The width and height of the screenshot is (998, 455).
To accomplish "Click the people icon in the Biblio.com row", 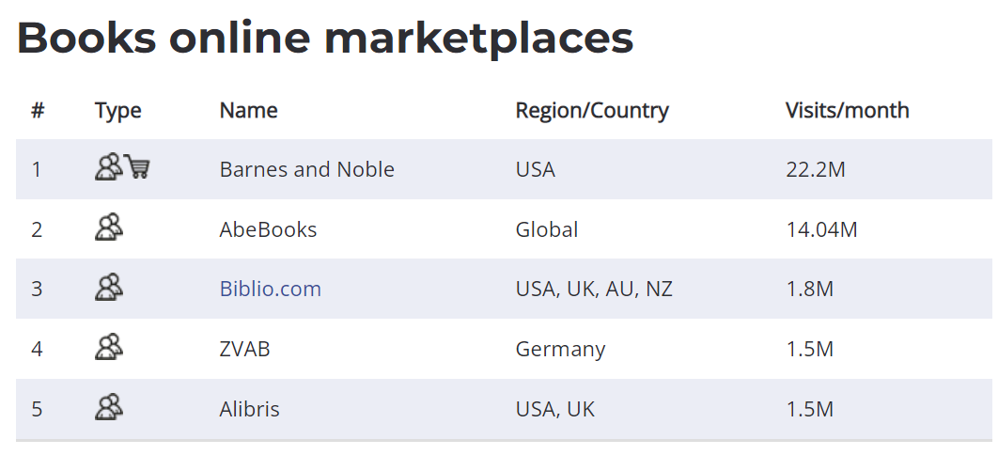I will [109, 287].
